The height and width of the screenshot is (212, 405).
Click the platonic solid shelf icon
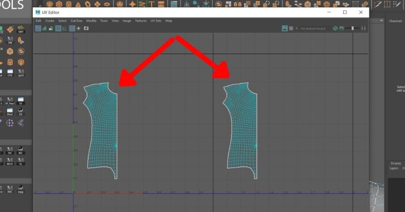click(x=119, y=4)
